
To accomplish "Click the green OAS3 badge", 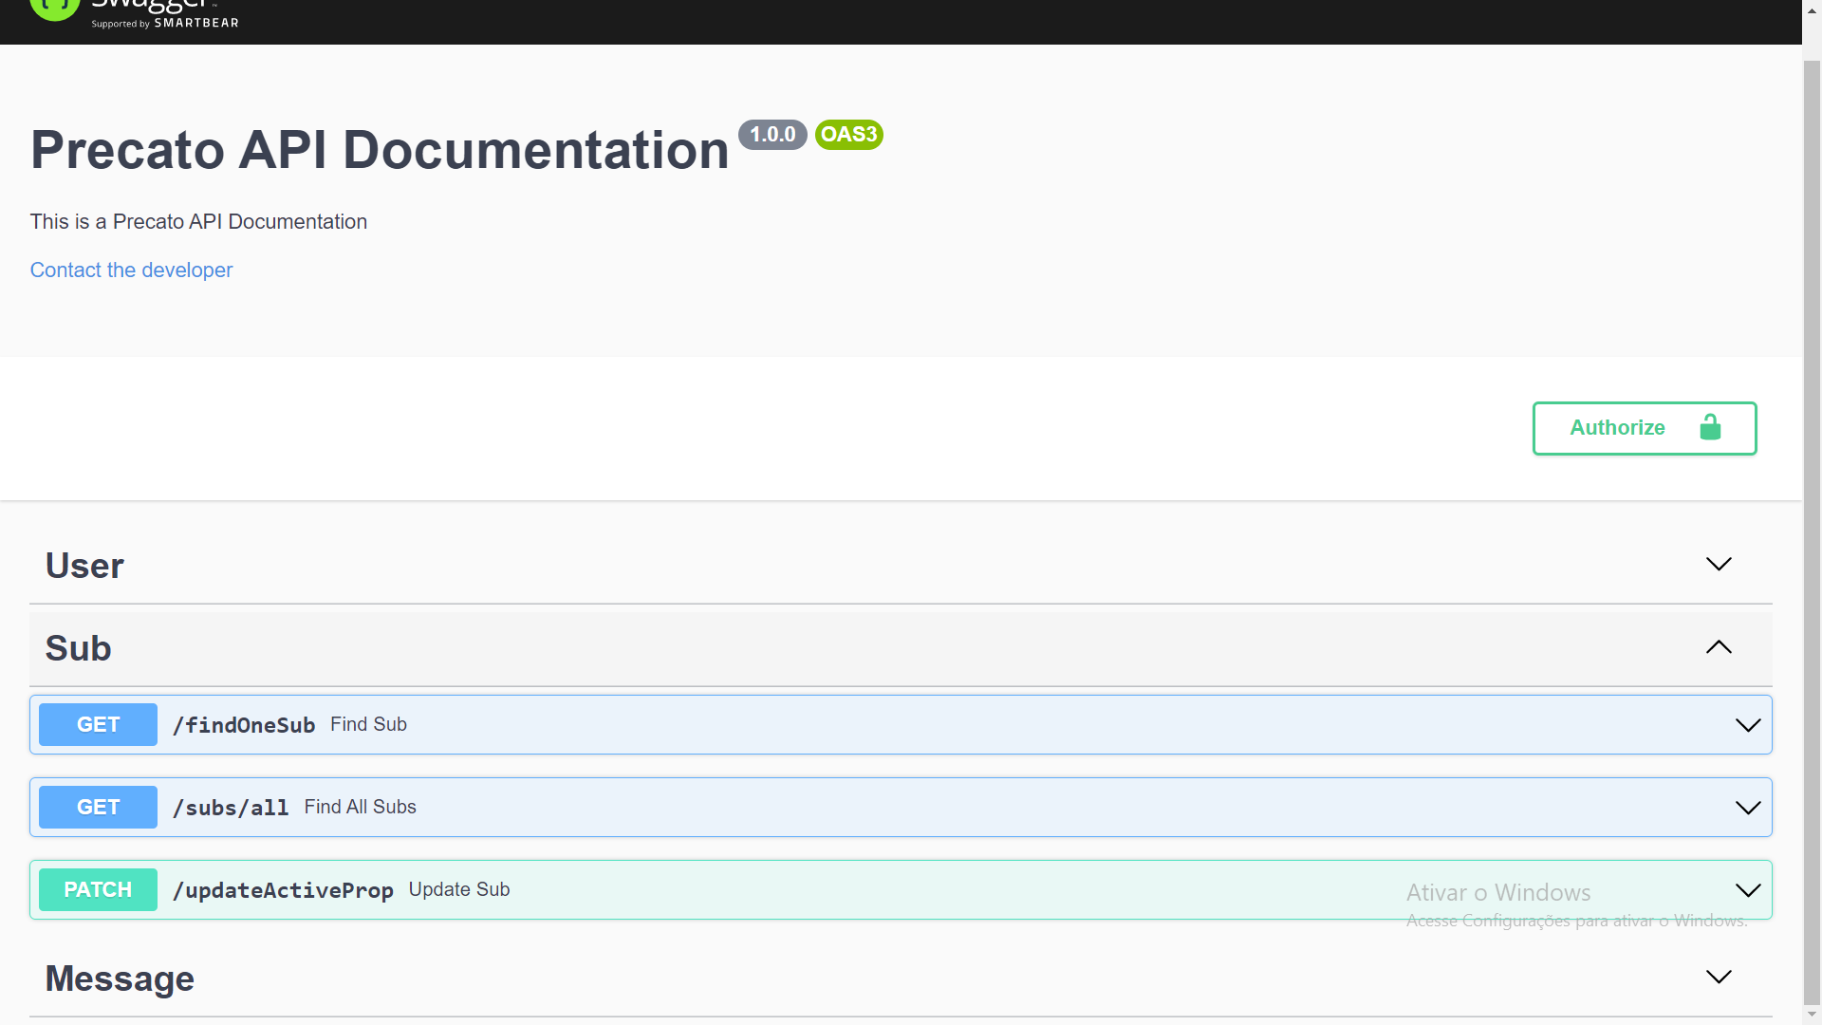I will click(848, 135).
